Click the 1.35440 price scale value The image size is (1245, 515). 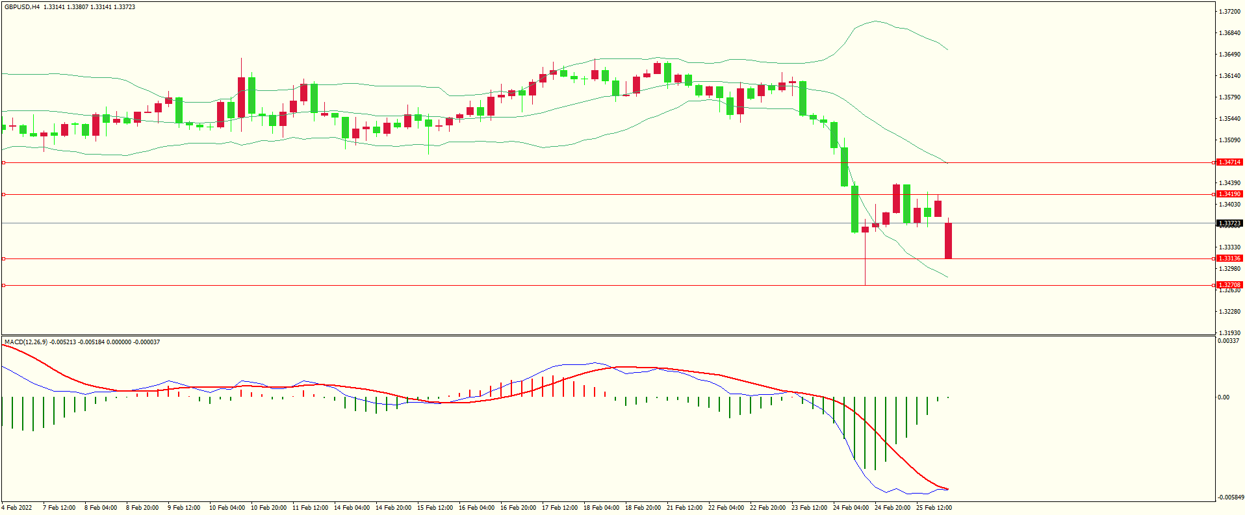pos(1229,119)
